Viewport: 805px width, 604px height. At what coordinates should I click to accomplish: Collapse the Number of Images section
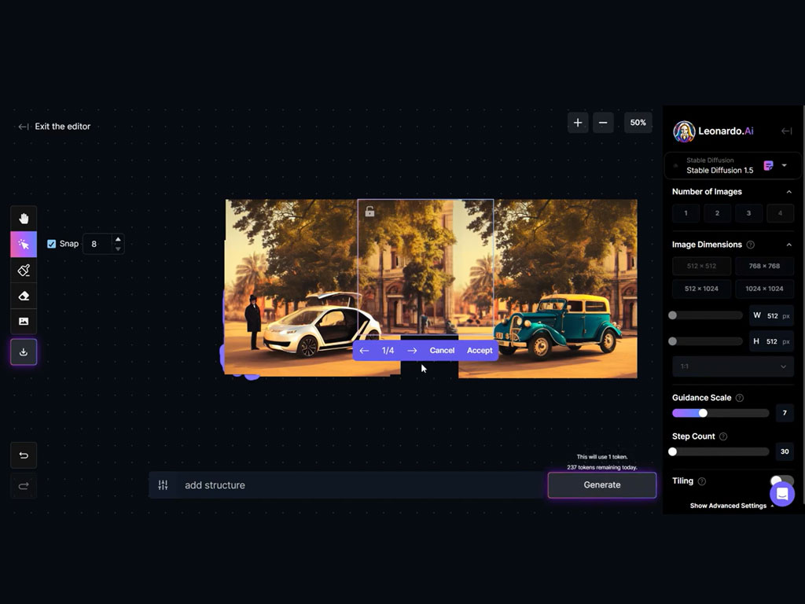pyautogui.click(x=789, y=192)
